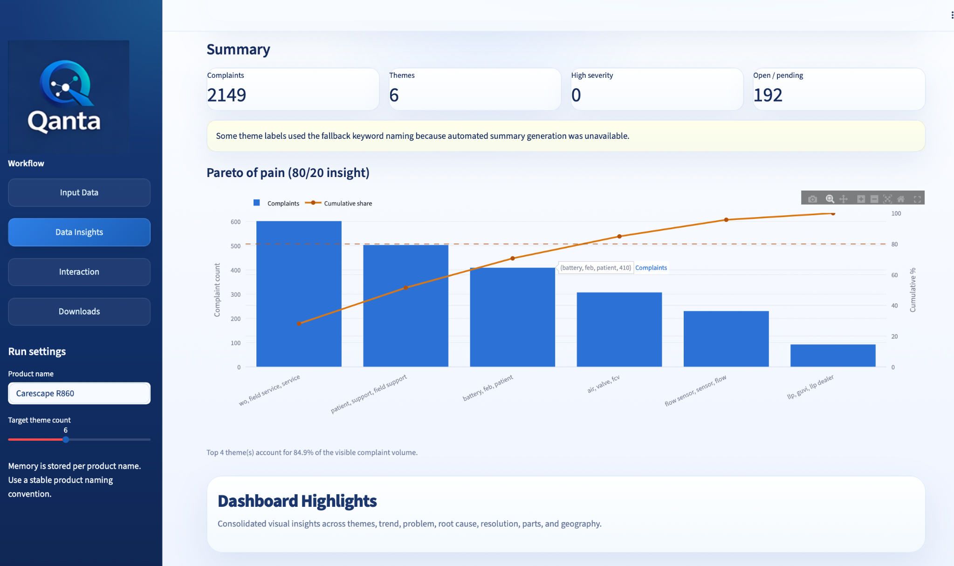This screenshot has width=954, height=566.
Task: Go to the Input Data workflow step
Action: click(x=79, y=192)
